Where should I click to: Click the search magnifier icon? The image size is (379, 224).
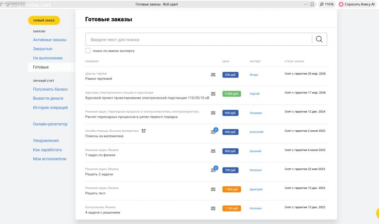click(x=319, y=39)
